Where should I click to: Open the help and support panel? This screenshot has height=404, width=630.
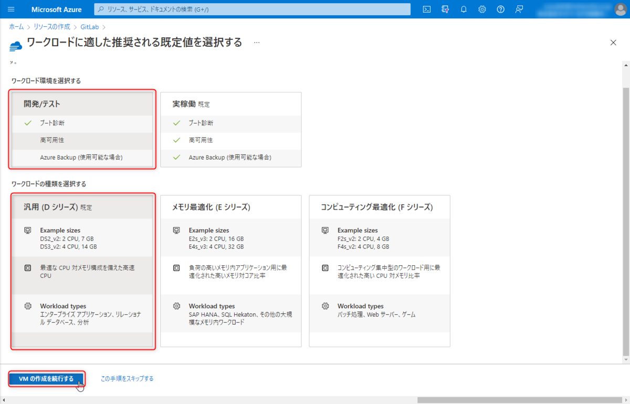pos(500,9)
